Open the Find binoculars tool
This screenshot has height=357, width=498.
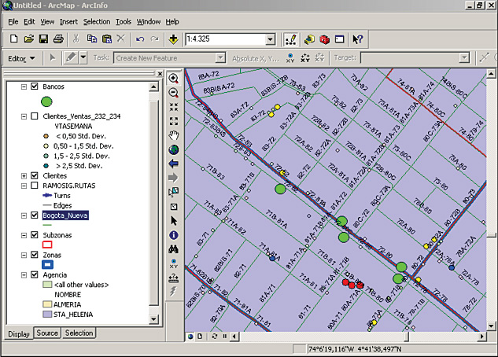174,249
